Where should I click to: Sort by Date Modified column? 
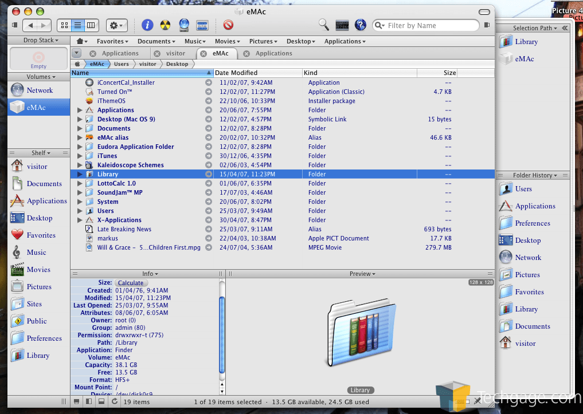[x=257, y=73]
